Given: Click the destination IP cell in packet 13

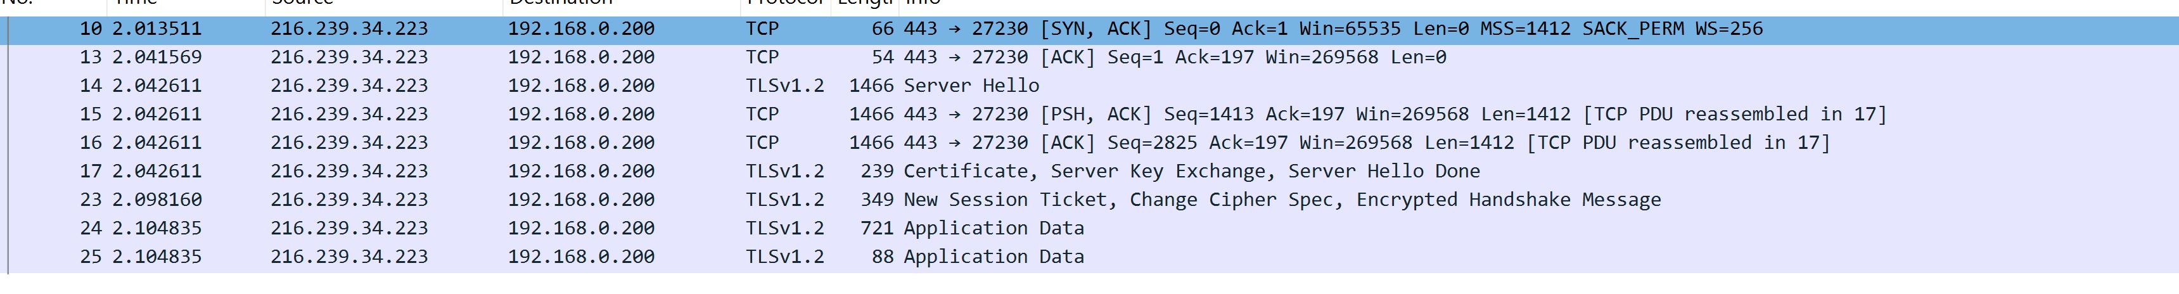Looking at the screenshot, I should (x=580, y=58).
